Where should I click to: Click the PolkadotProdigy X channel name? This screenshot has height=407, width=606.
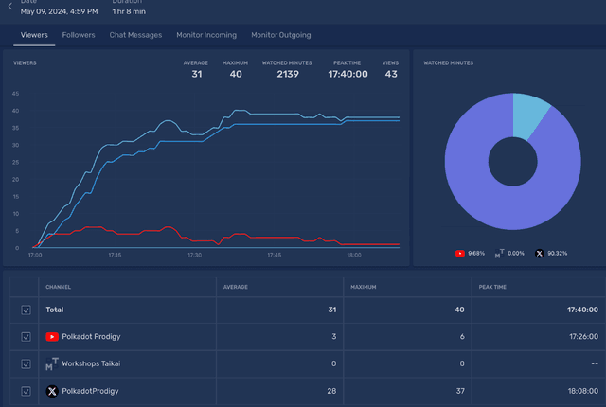[91, 391]
